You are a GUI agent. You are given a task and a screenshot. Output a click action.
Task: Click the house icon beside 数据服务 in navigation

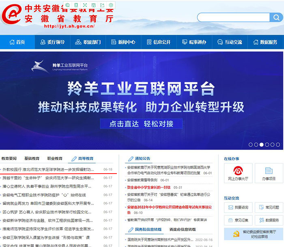(x=256, y=42)
